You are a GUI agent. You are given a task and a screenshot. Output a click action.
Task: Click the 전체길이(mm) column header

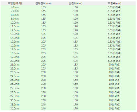click(x=44, y=3)
